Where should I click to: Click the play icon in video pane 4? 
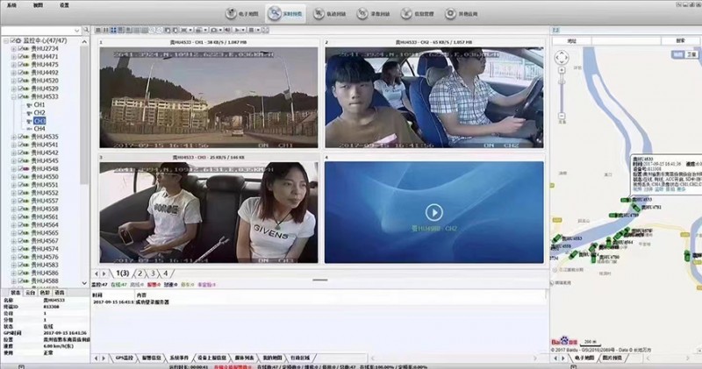[x=432, y=211]
